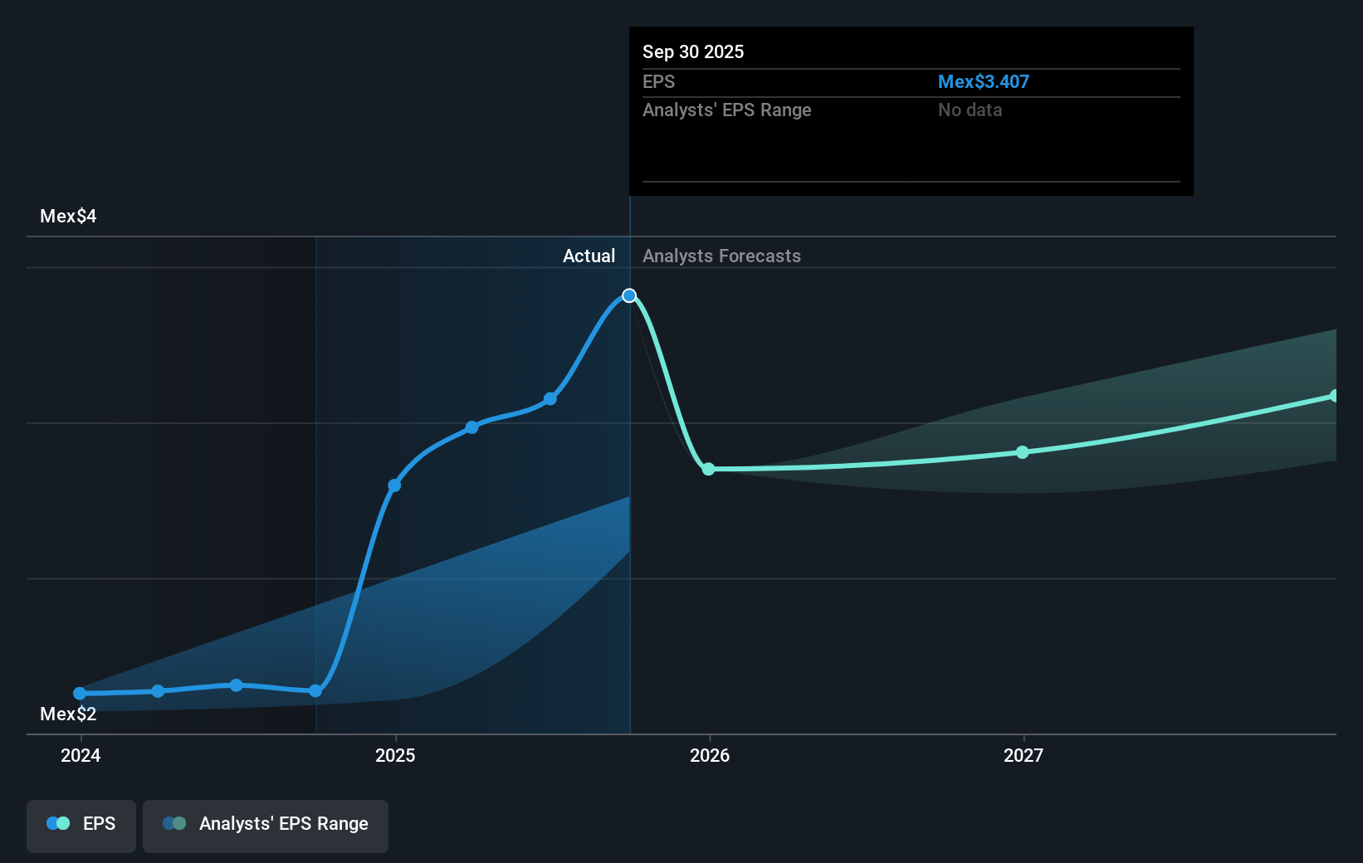The image size is (1363, 863).
Task: Click the 2026 axis label
Action: click(709, 755)
